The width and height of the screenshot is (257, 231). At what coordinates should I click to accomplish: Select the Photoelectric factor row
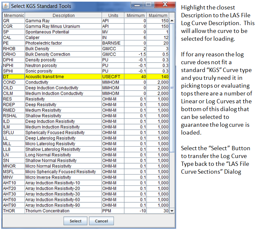pyautogui.click(x=86, y=43)
